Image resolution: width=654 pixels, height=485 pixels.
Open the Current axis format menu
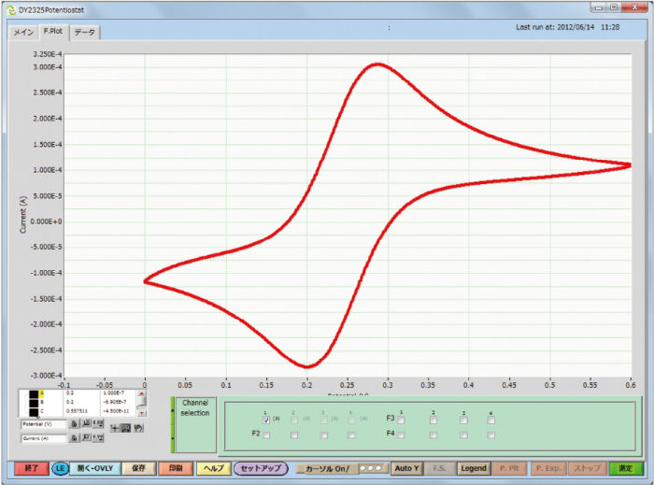point(98,437)
